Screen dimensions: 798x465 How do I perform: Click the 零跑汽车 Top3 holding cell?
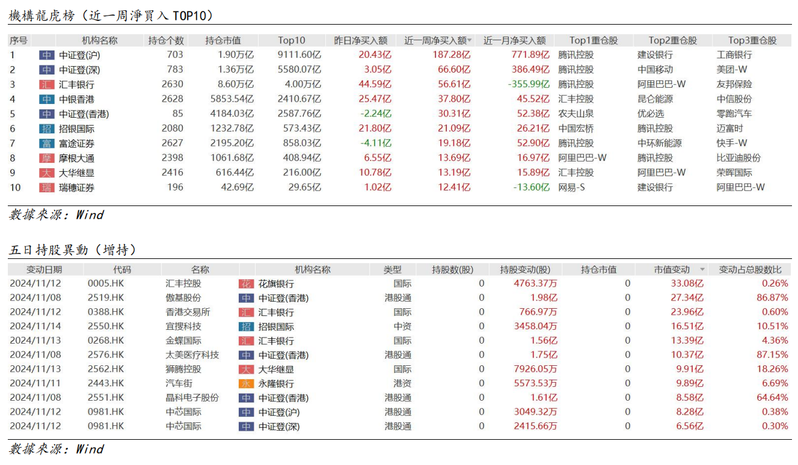734,114
